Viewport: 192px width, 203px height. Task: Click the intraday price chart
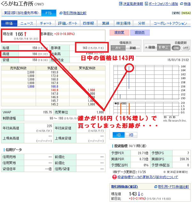click(147, 82)
